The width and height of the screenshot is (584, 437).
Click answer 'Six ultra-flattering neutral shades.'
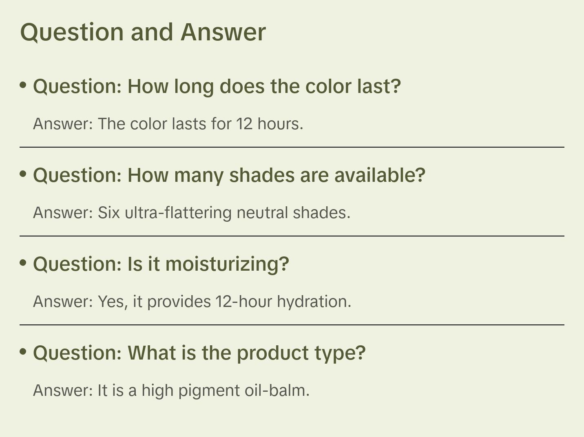click(x=192, y=213)
